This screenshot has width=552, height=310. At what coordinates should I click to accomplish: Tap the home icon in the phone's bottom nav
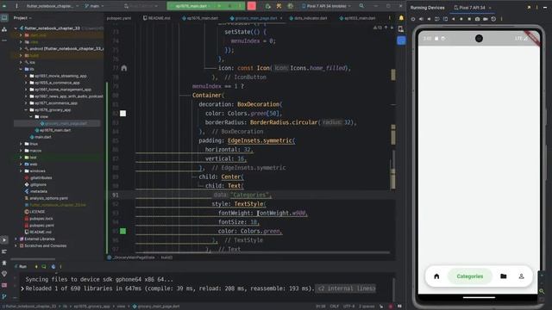(x=436, y=276)
